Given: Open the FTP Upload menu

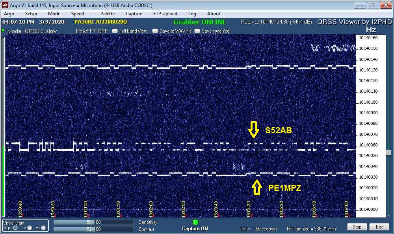Looking at the screenshot, I should click(165, 13).
